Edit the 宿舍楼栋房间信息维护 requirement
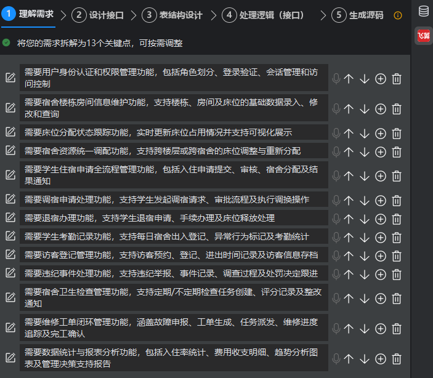Viewport: 433px width, 378px height. pyautogui.click(x=10, y=108)
